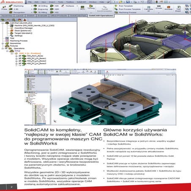Screen dimensions: 191x191
Task: Open the Multiaxis dropdown arrow
Action: (x=77, y=6)
